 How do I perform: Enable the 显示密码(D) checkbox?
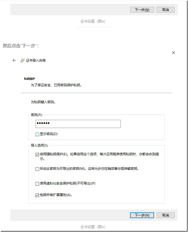[x=37, y=134]
